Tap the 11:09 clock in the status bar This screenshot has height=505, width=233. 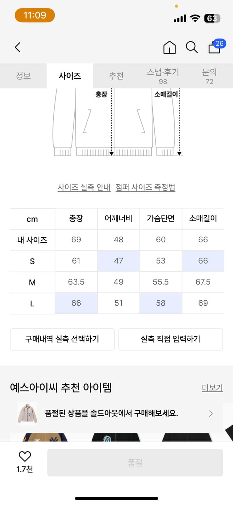point(35,15)
